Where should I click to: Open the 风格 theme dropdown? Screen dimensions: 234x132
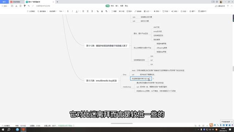click(x=166, y=11)
